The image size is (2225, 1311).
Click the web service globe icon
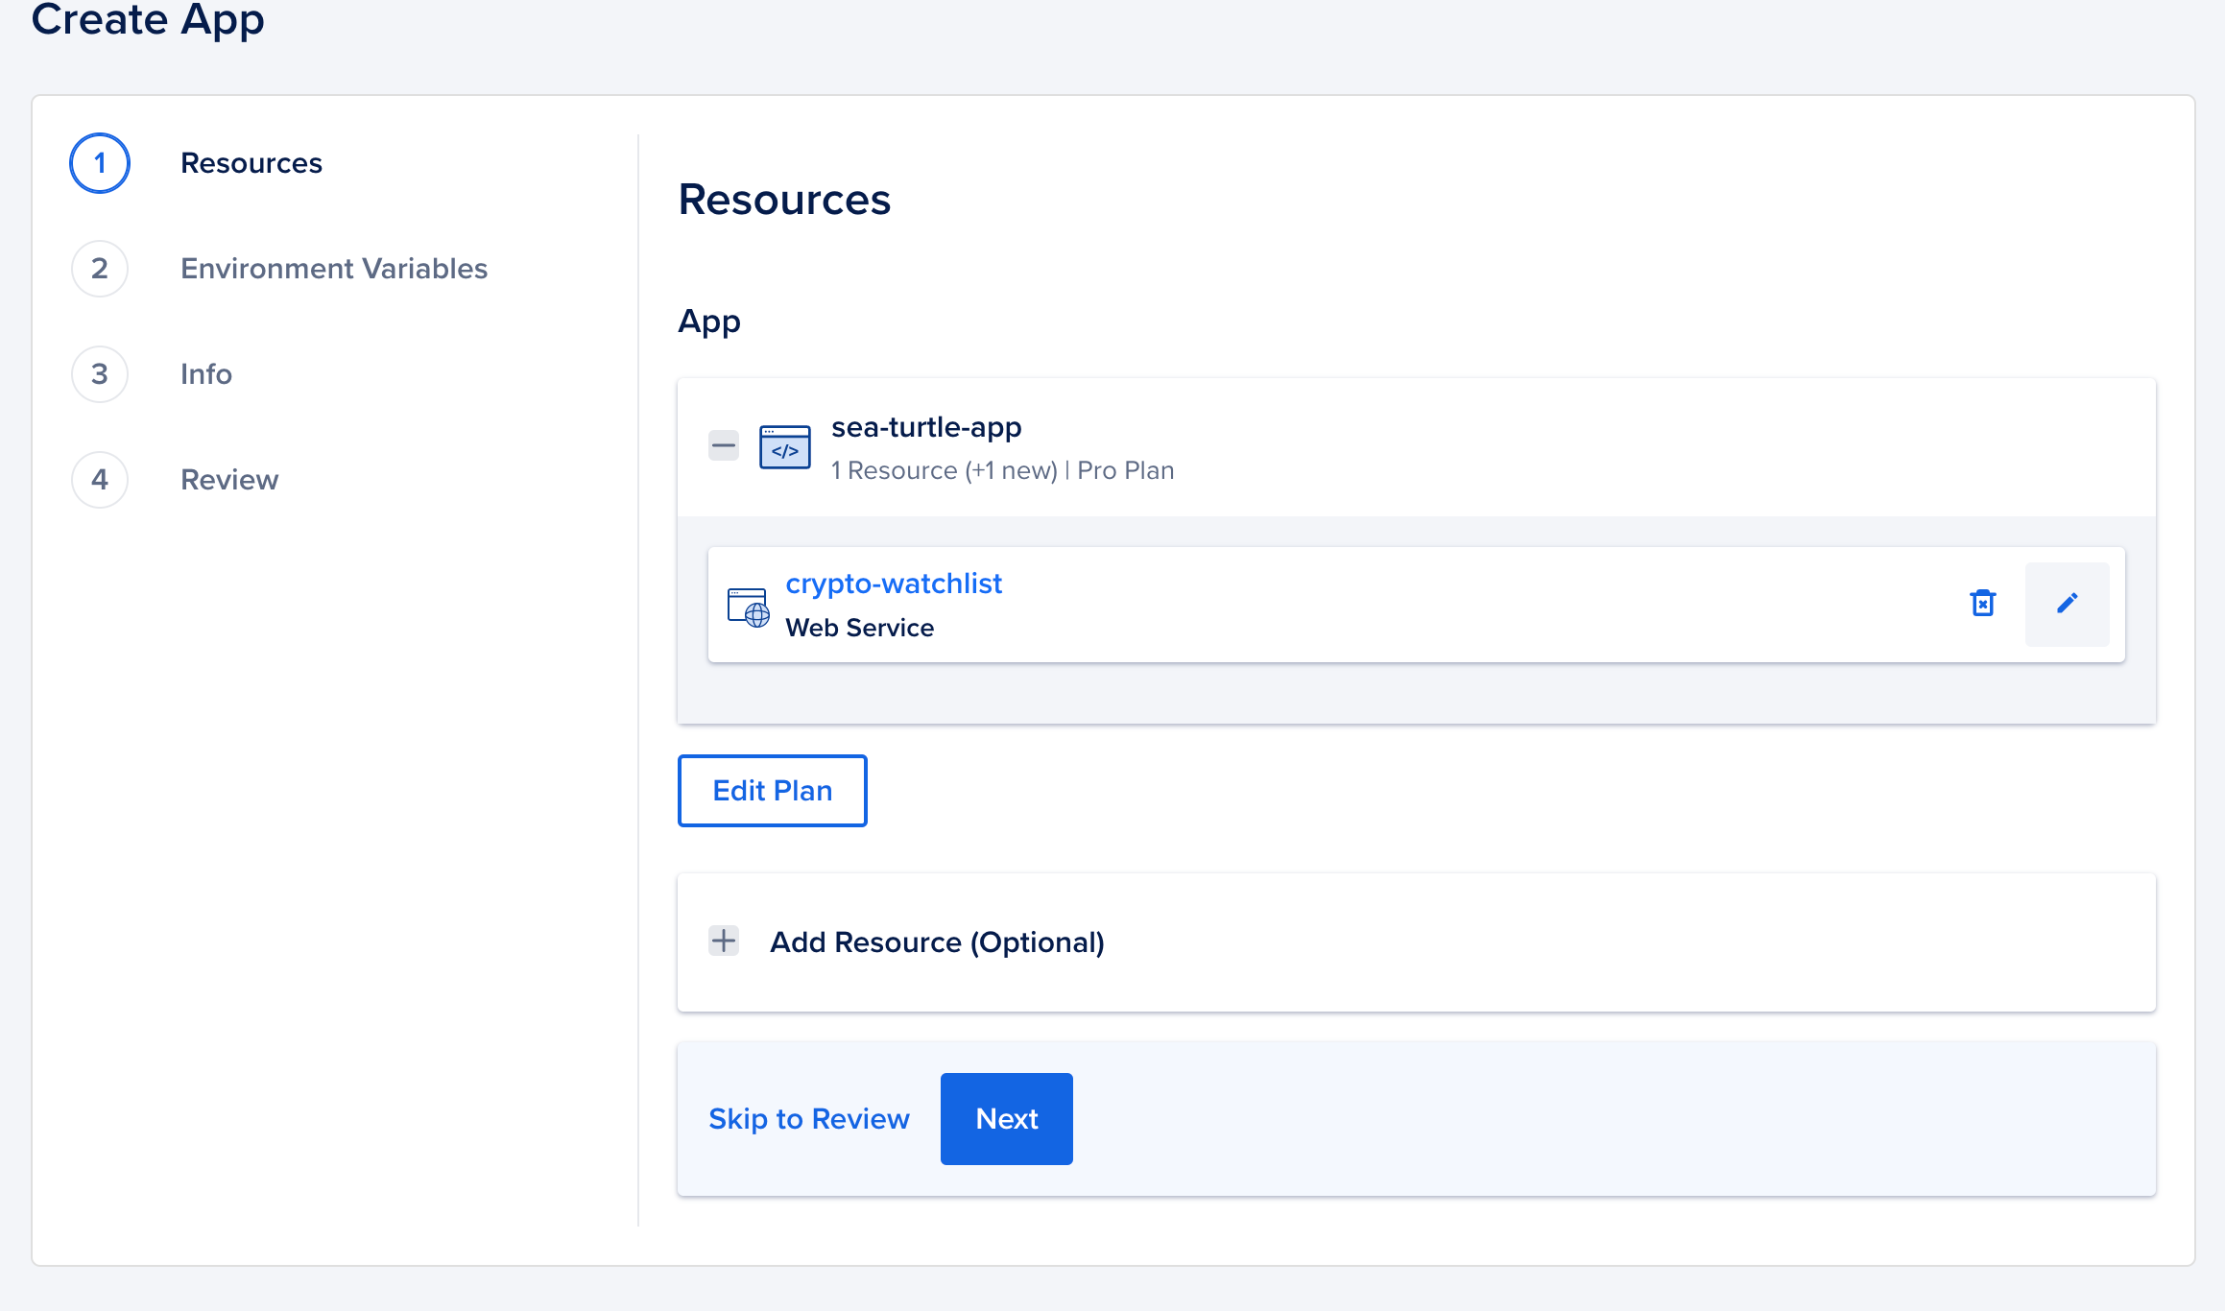point(748,608)
